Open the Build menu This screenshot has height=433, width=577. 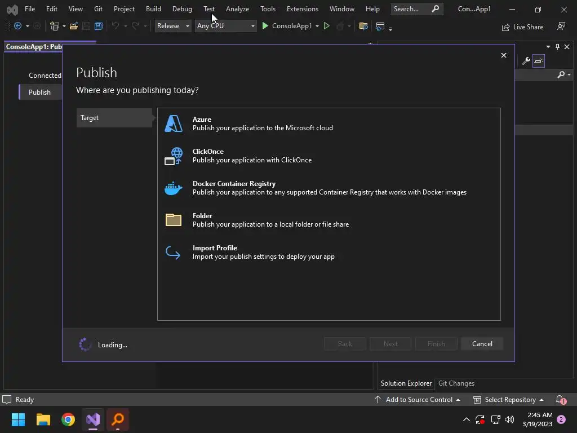click(x=153, y=9)
